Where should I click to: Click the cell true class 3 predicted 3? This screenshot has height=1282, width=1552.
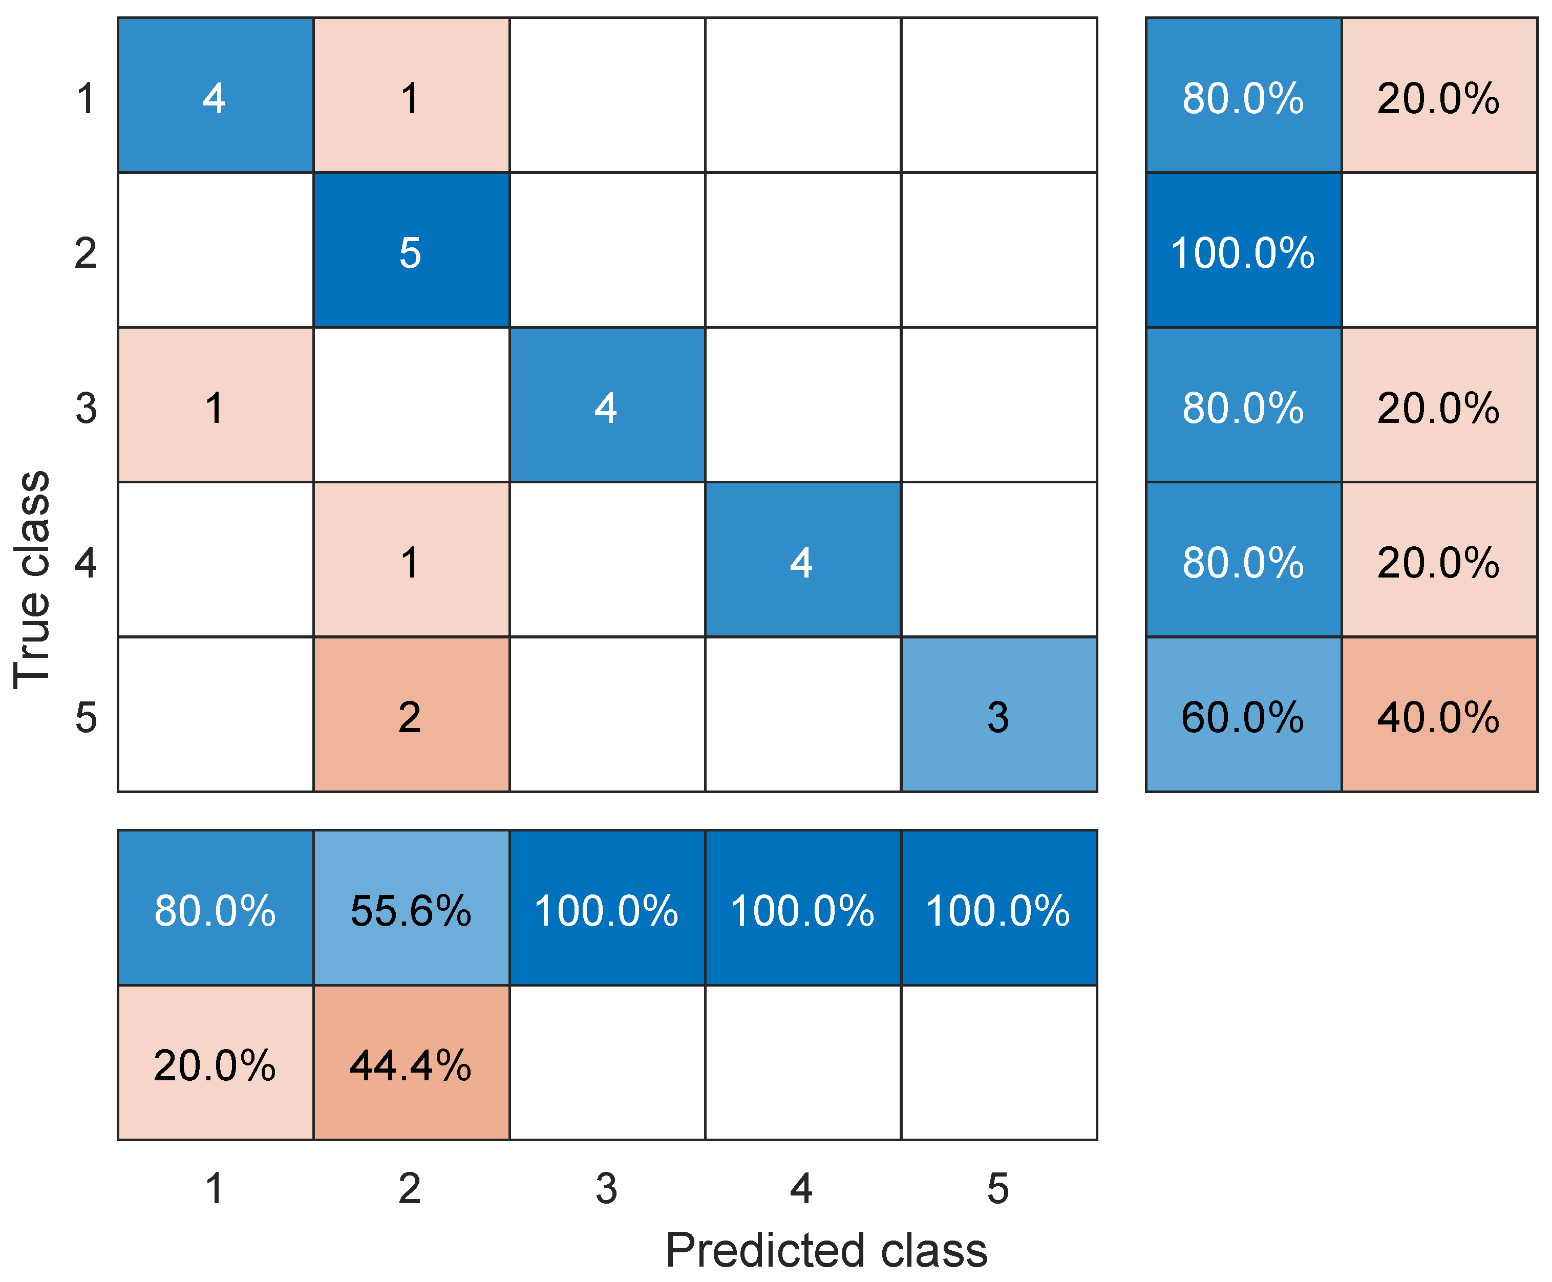click(x=606, y=404)
